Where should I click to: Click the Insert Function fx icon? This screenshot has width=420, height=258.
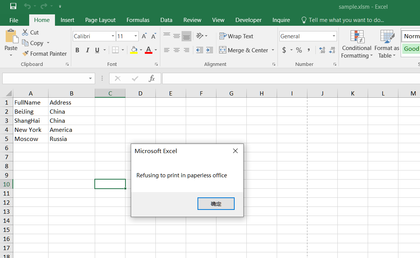coord(152,78)
